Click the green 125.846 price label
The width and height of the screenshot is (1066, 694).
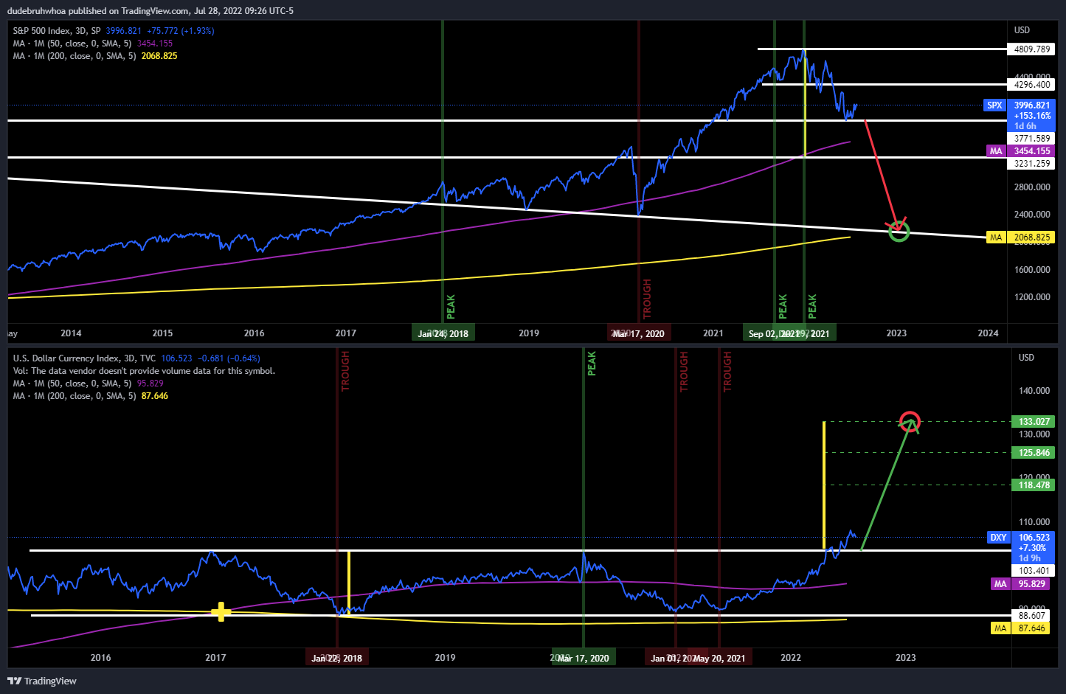[1034, 453]
